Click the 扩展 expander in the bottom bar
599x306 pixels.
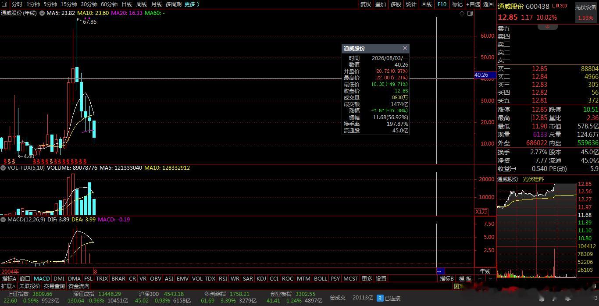coord(7,286)
